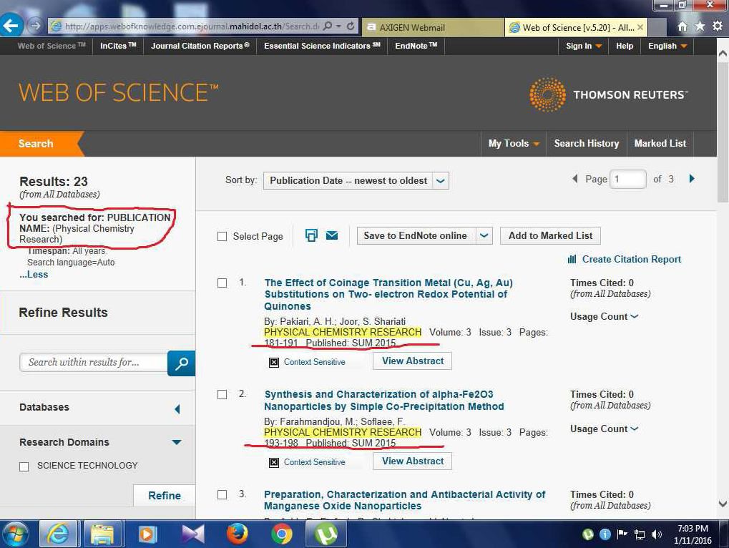
Task: Click the Action Center flag tray icon
Action: coord(622,534)
